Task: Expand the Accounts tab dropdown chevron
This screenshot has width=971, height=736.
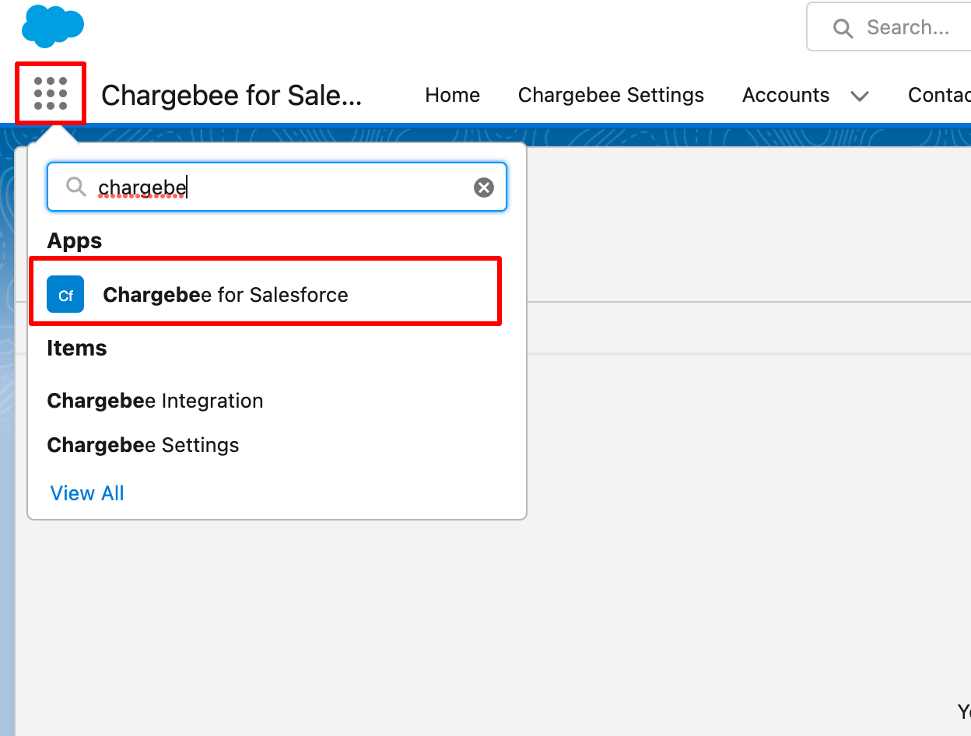Action: [x=859, y=96]
